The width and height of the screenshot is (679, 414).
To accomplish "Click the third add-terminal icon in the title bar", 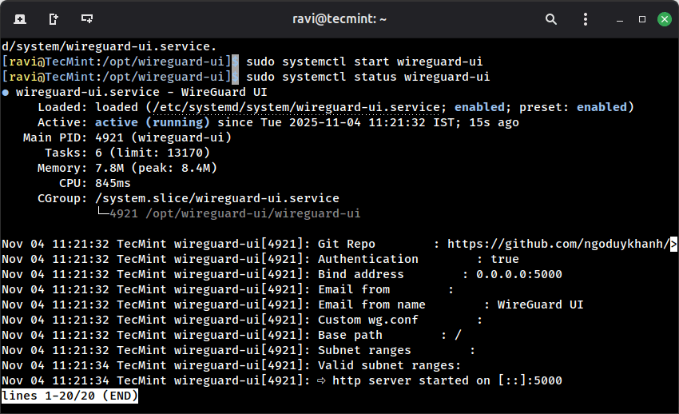I will click(x=87, y=18).
